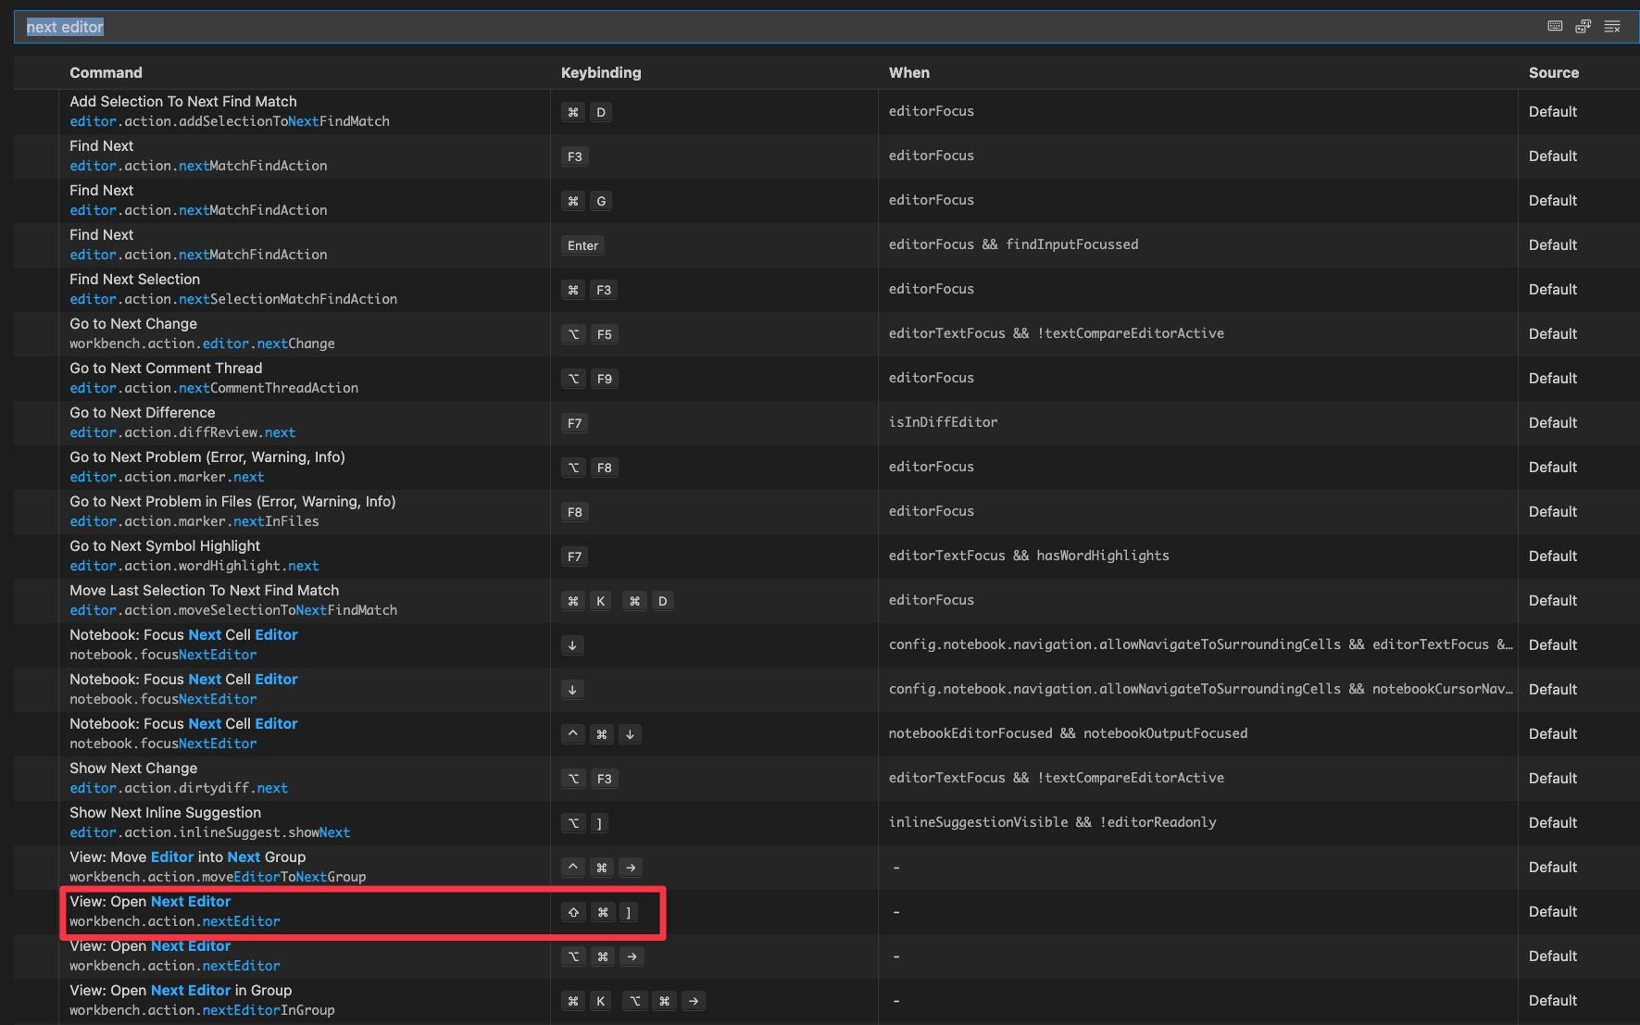1640x1025 pixels.
Task: Click 'workbench.action.moveEditorToNextGroup' command ID
Action: [x=218, y=877]
